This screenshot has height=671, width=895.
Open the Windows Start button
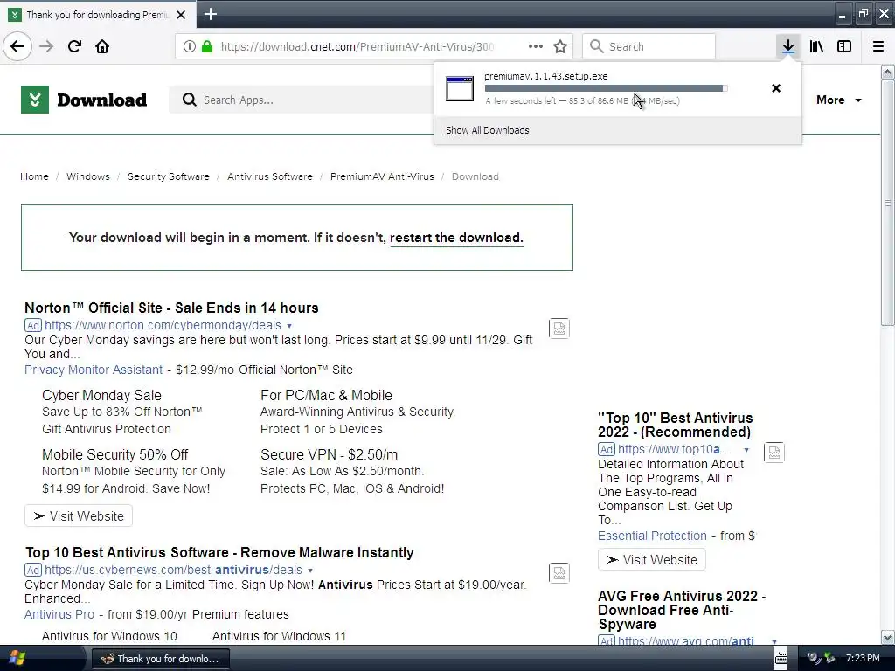pyautogui.click(x=17, y=659)
